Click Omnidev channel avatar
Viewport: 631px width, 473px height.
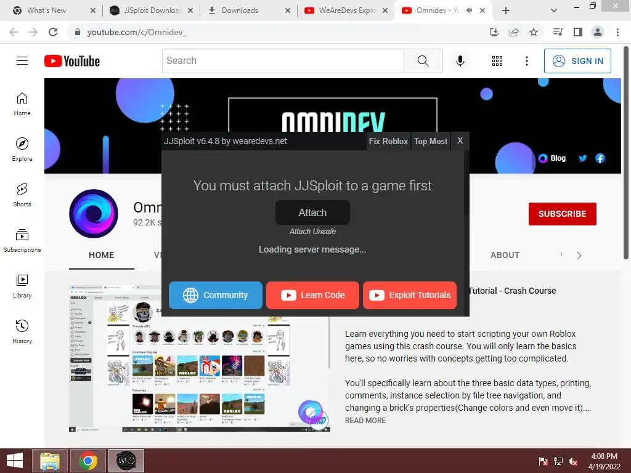pos(94,214)
